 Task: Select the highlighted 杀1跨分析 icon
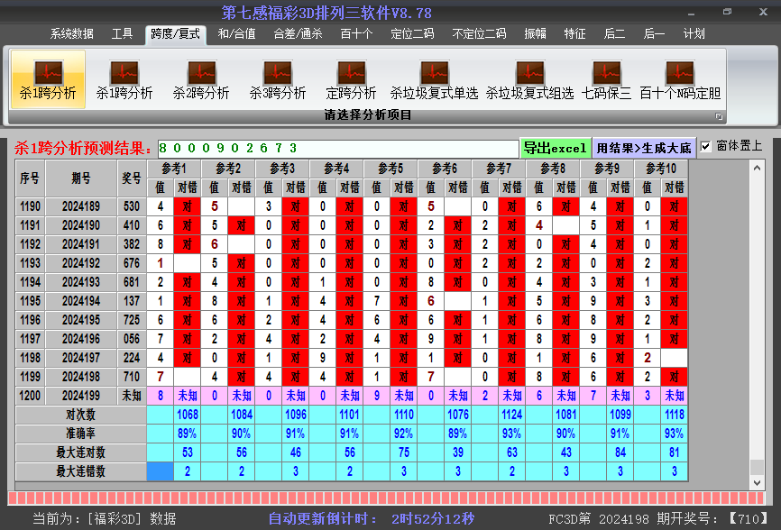pos(48,79)
